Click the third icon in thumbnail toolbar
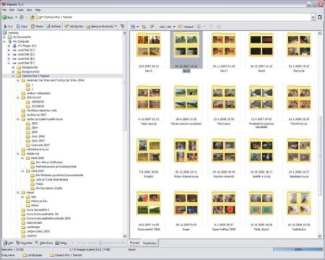 pos(152,27)
